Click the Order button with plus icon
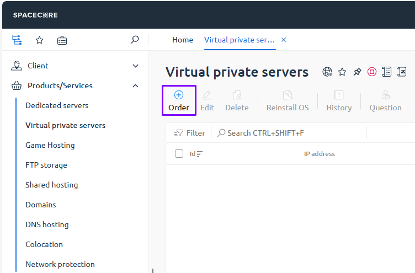415x273 pixels. click(178, 101)
